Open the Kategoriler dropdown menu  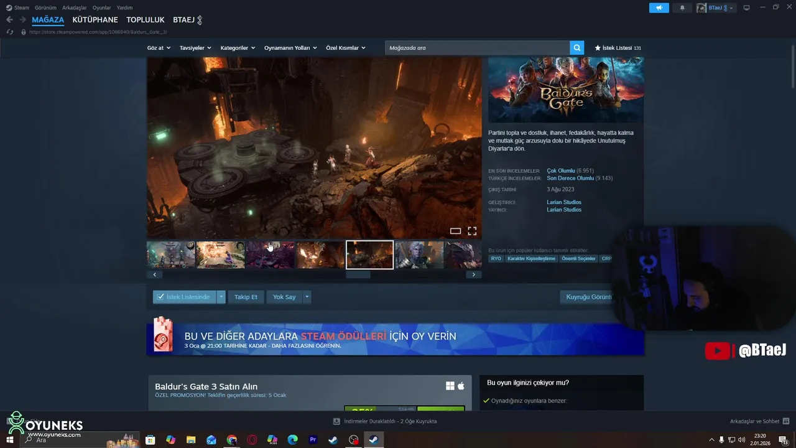[x=238, y=48]
